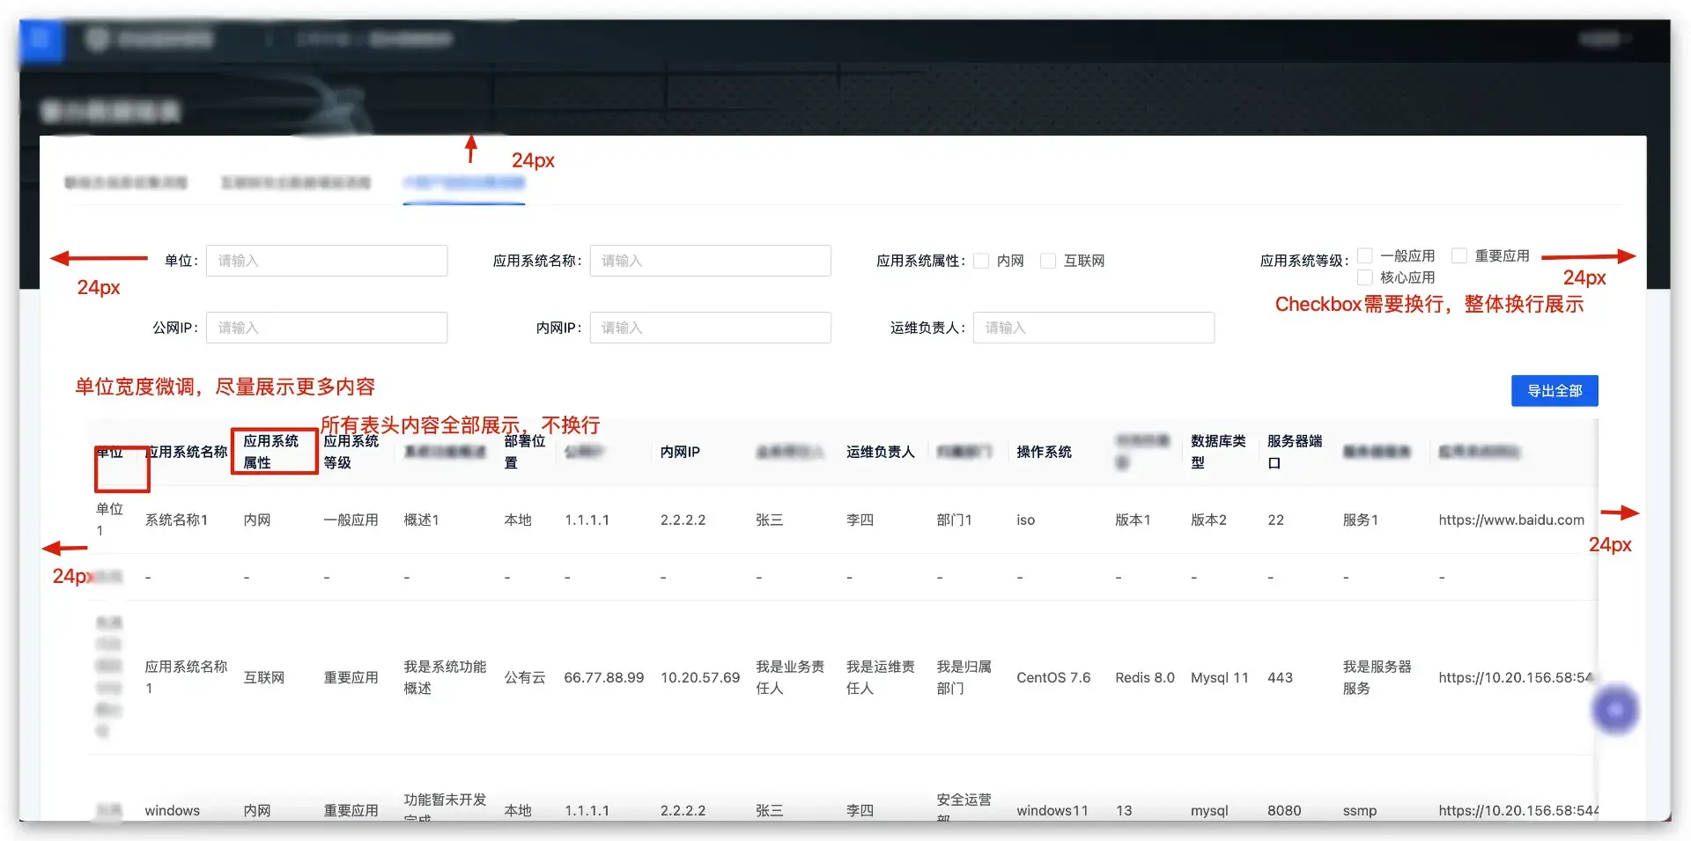Click the 443 port cell

coord(1280,677)
